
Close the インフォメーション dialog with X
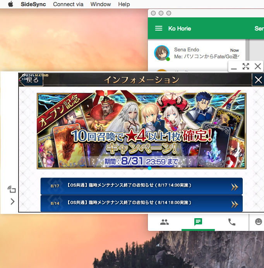(x=258, y=80)
